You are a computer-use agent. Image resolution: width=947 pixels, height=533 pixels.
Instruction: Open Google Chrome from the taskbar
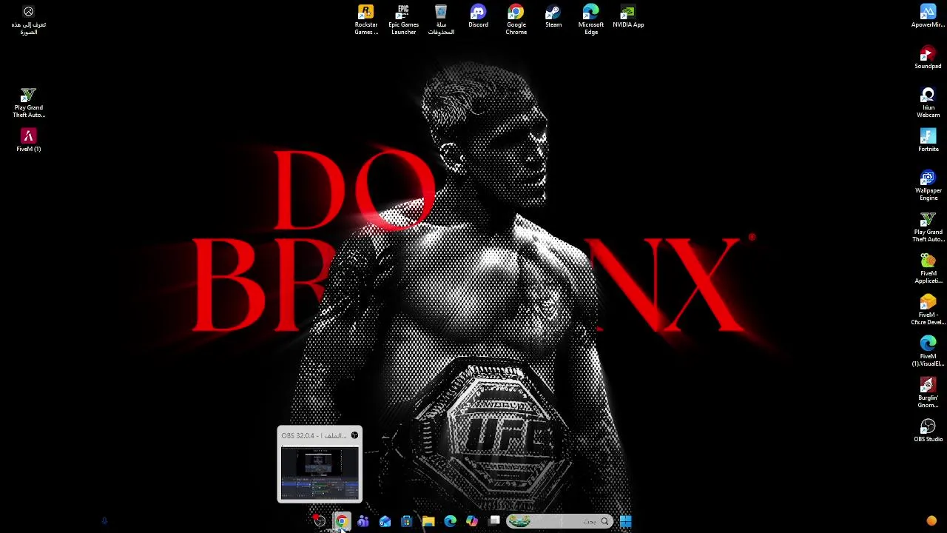[341, 521]
